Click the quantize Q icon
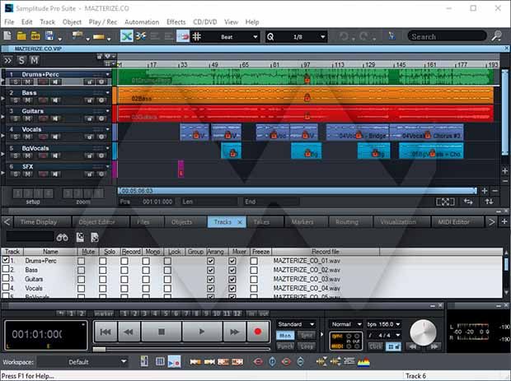 click(270, 37)
